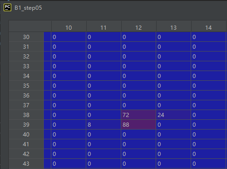The width and height of the screenshot is (227, 169).
Task: Click row 41 column 13 cell
Action: [x=173, y=144]
